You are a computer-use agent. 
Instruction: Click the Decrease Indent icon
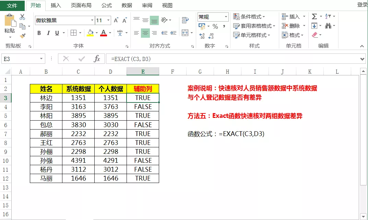coord(164,33)
